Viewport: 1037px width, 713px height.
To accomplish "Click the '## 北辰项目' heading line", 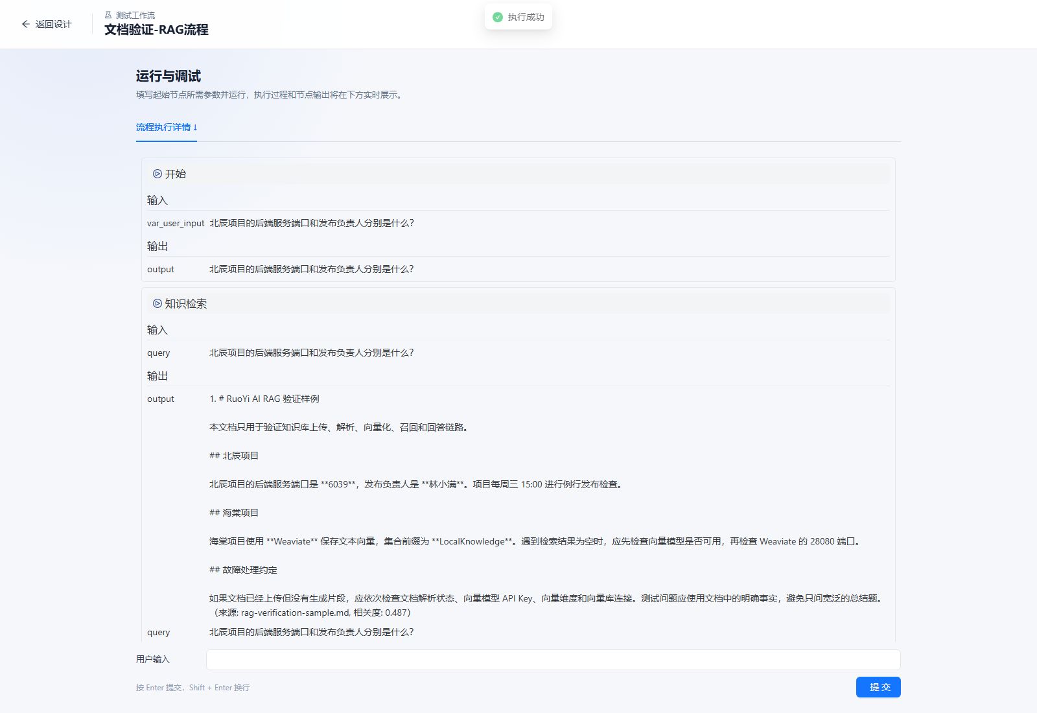I will (x=234, y=456).
